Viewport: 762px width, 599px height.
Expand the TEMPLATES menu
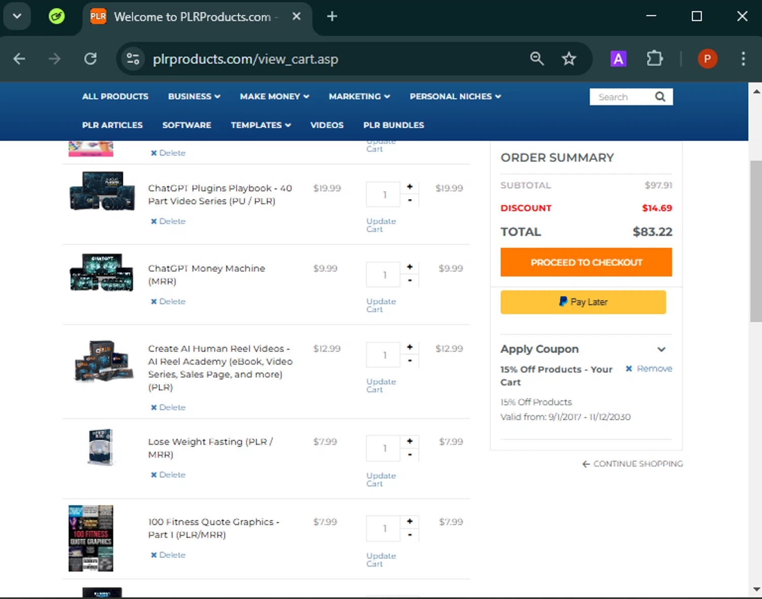point(261,125)
